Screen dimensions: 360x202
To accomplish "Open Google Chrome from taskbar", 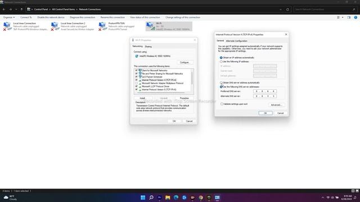I will pos(201,198).
